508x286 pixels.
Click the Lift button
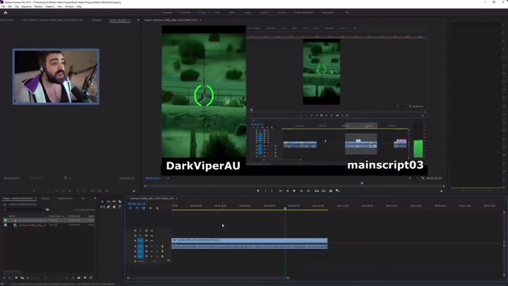click(317, 191)
